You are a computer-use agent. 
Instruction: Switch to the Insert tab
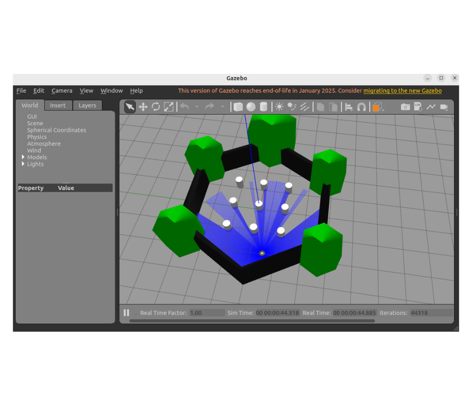58,106
